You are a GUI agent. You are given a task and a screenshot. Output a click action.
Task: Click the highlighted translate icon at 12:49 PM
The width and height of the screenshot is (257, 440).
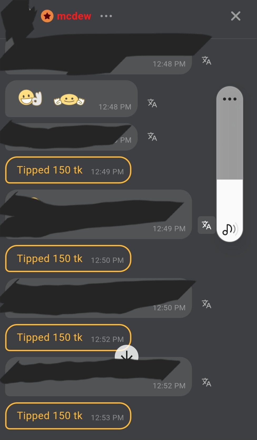207,225
